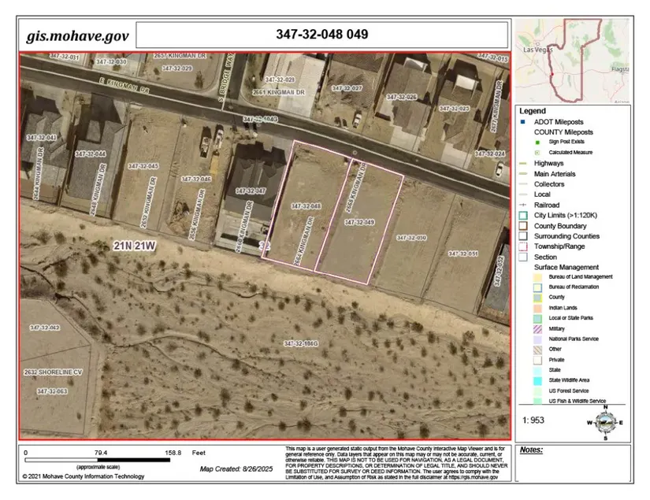
Task: Click the Military hatched pattern swatch
Action: pos(536,328)
